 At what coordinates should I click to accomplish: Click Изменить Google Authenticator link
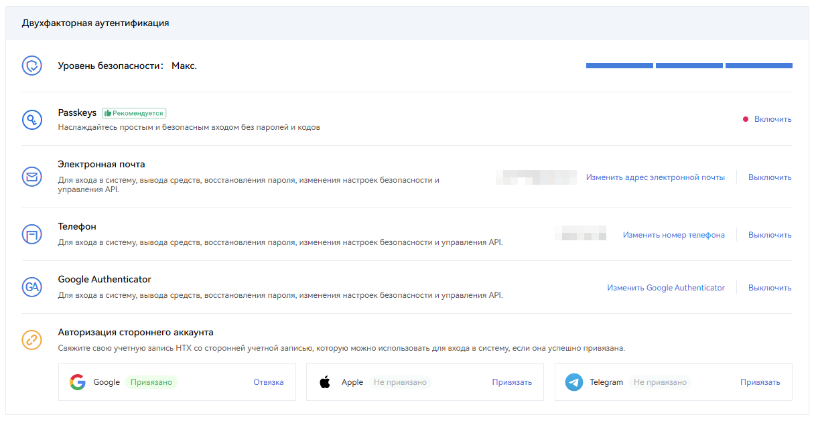(666, 288)
